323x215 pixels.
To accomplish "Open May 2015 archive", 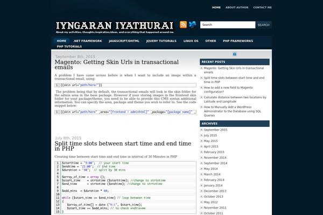I will pos(210,141).
